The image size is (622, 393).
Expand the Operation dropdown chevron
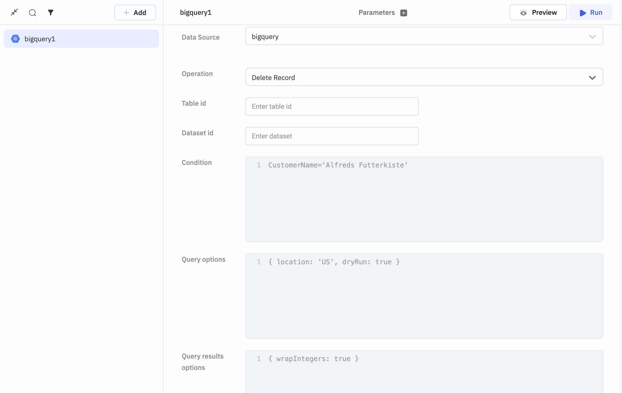pos(592,77)
